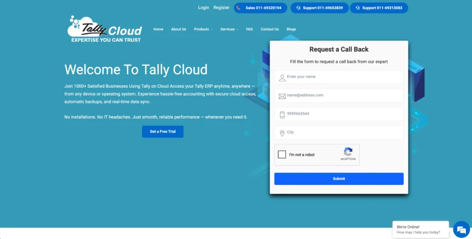The width and height of the screenshot is (472, 239).
Task: Click the Get a Free Trial button
Action: point(163,131)
